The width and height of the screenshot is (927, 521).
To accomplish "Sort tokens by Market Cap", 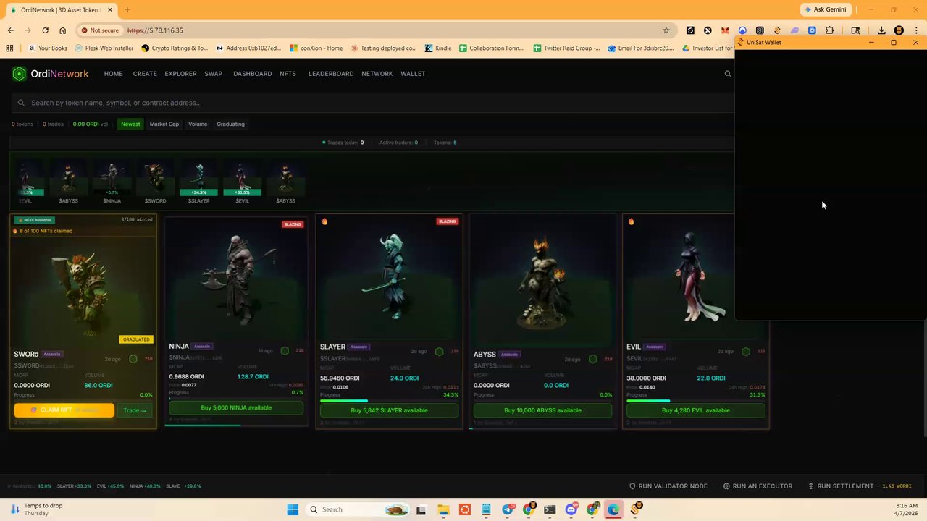I will click(164, 124).
